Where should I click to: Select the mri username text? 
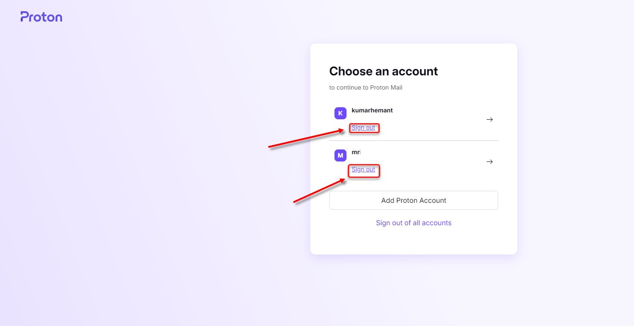point(356,152)
